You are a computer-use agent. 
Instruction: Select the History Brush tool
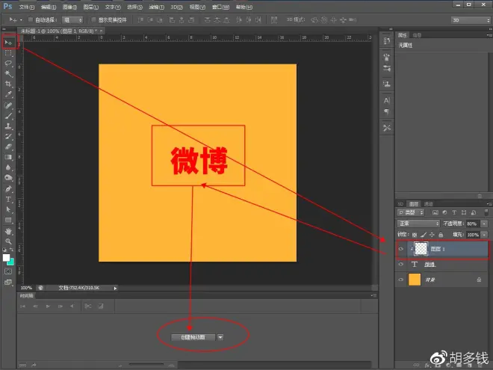(x=8, y=137)
